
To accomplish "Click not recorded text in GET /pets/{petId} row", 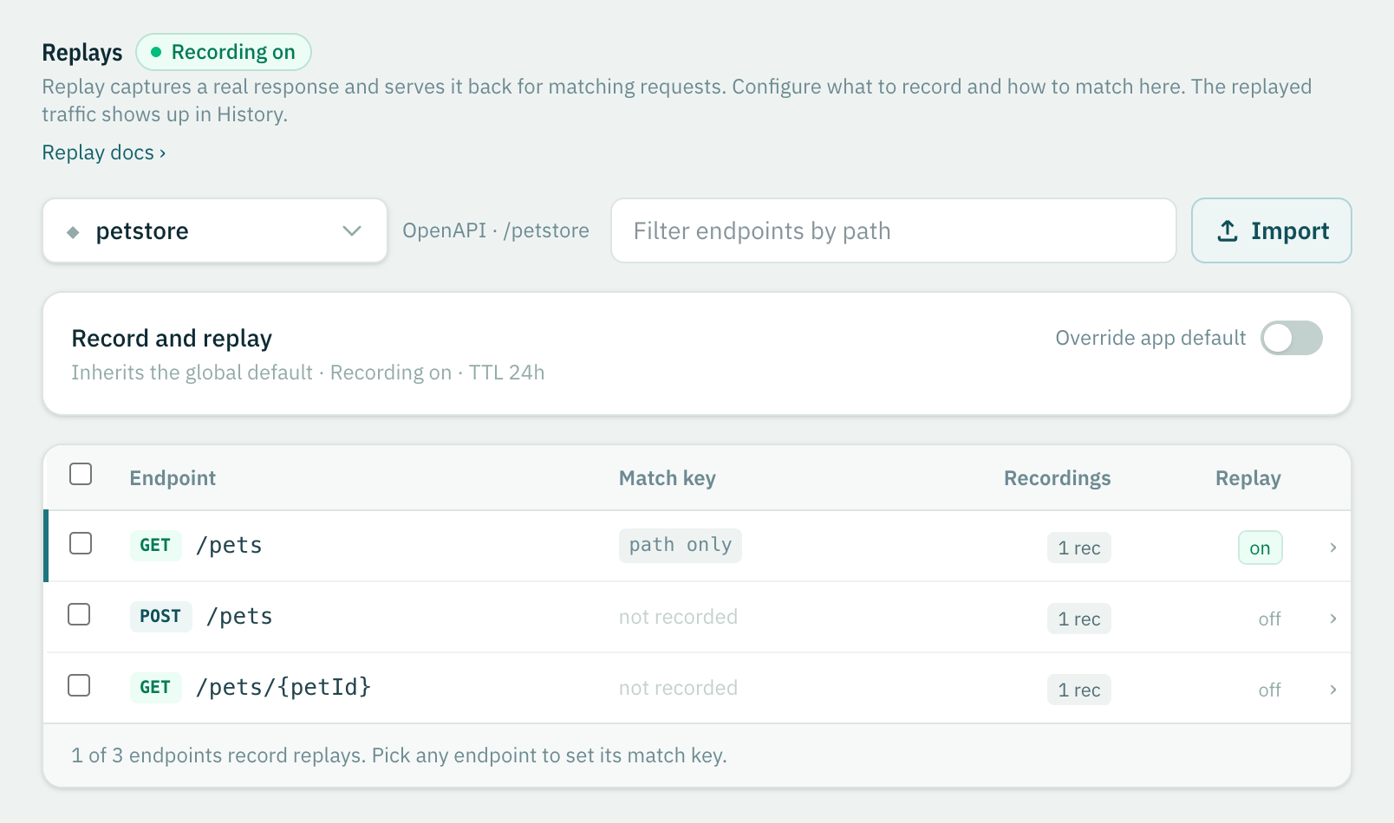I will [x=678, y=688].
